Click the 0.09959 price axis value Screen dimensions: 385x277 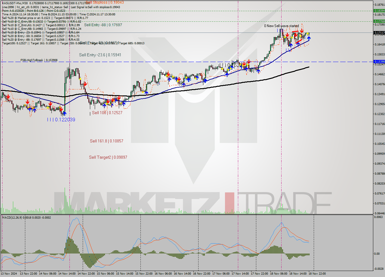pyautogui.click(x=380, y=154)
